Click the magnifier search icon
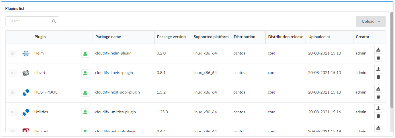The height and width of the screenshot is (138, 395). pos(54,21)
